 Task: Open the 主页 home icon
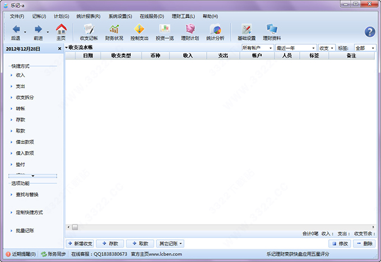[x=61, y=29]
